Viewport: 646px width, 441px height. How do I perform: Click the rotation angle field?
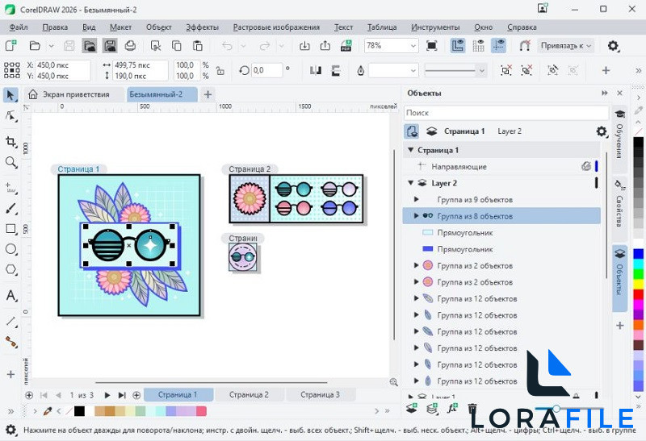tap(266, 71)
